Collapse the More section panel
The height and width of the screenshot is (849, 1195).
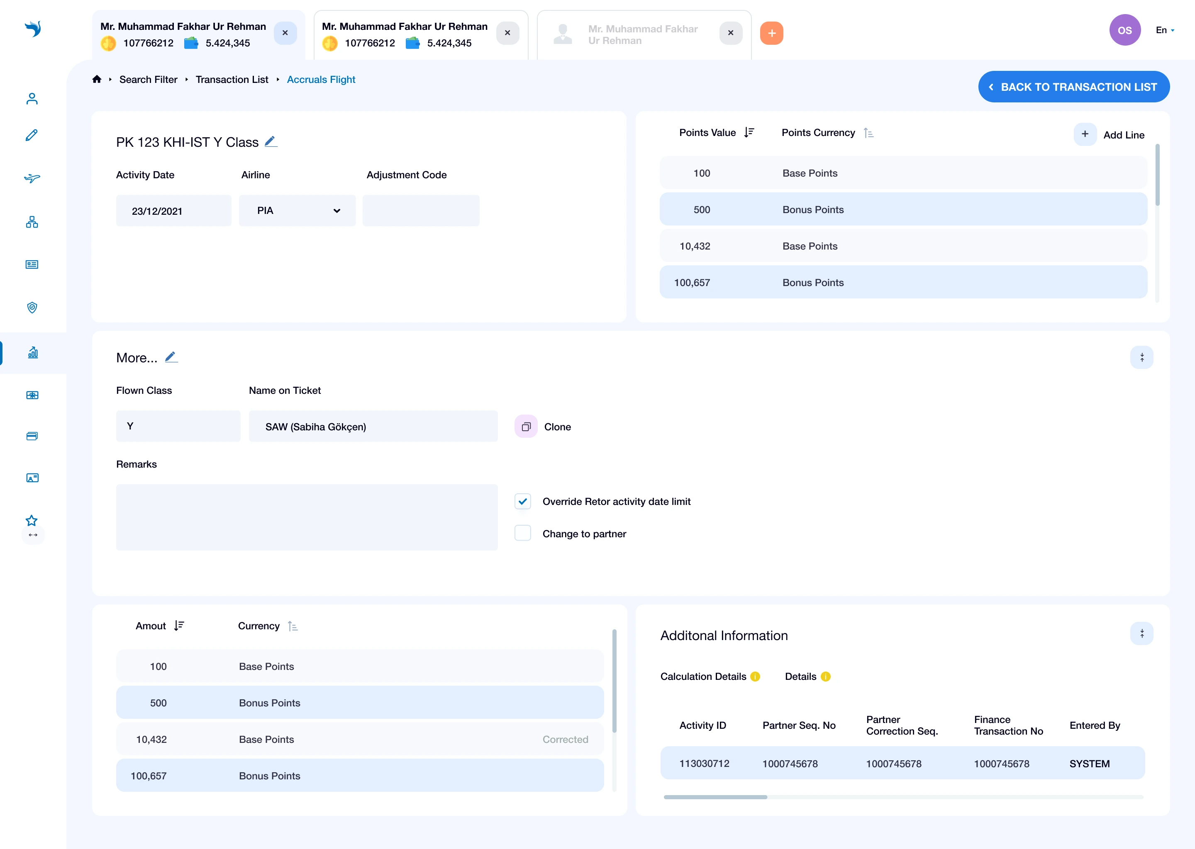click(x=1141, y=358)
